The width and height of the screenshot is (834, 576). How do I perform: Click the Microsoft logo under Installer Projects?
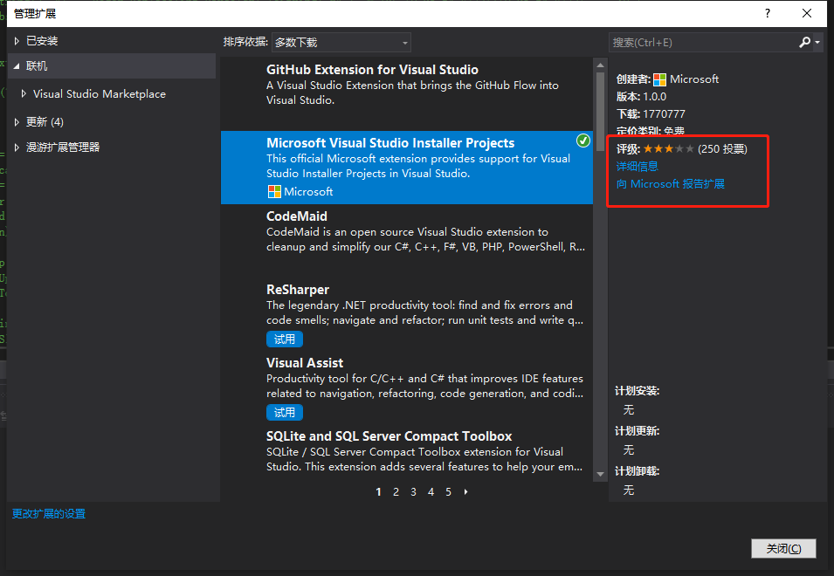coord(274,191)
